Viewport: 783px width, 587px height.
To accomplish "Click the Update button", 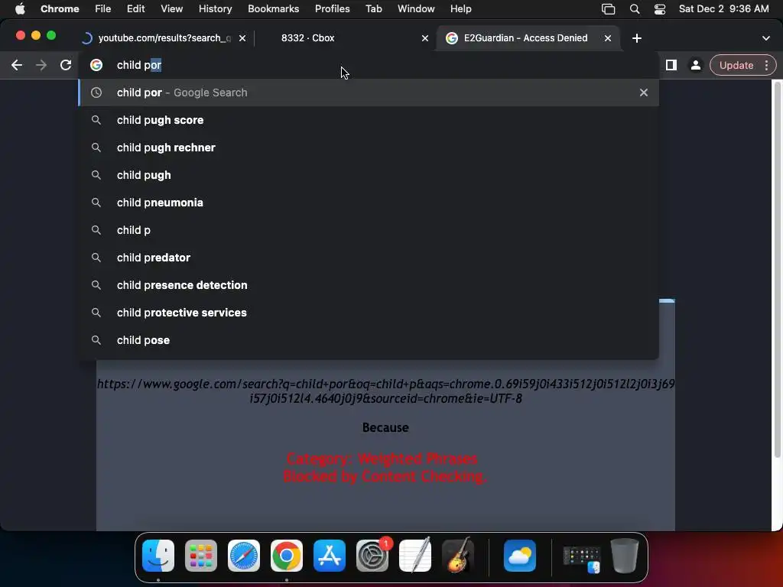I will pos(736,66).
